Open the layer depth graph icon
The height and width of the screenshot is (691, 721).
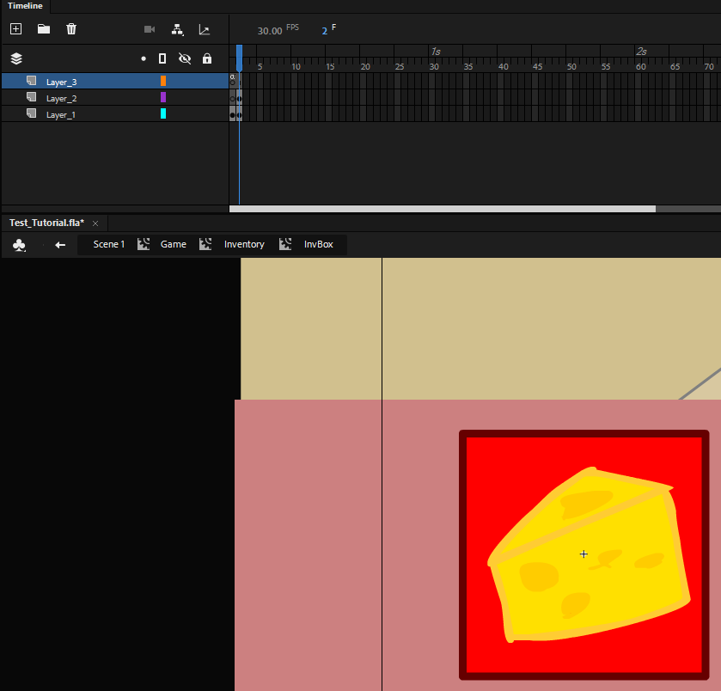205,29
